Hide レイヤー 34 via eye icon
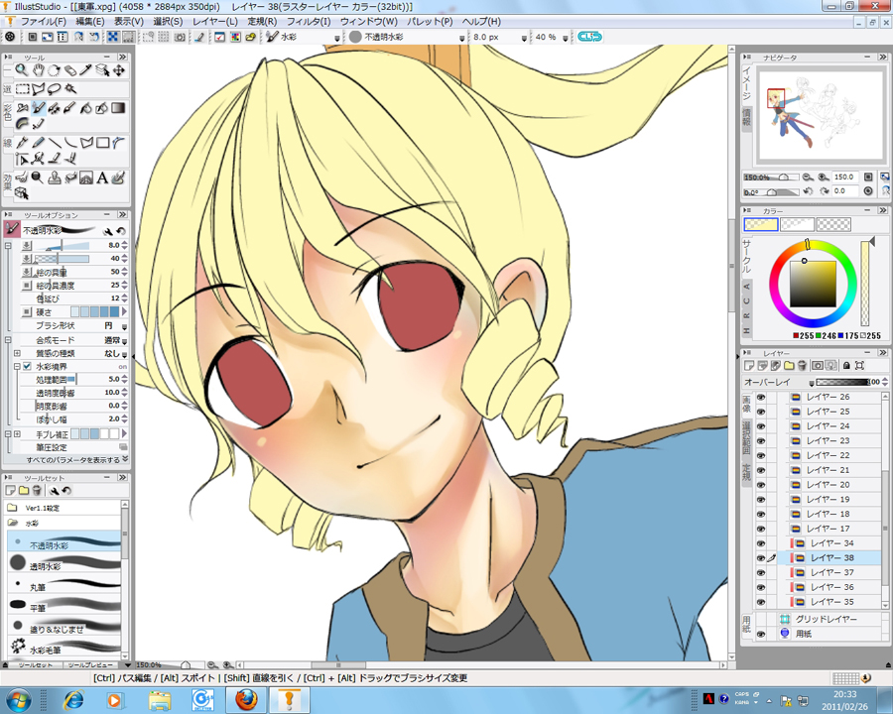893x714 pixels. (x=761, y=543)
